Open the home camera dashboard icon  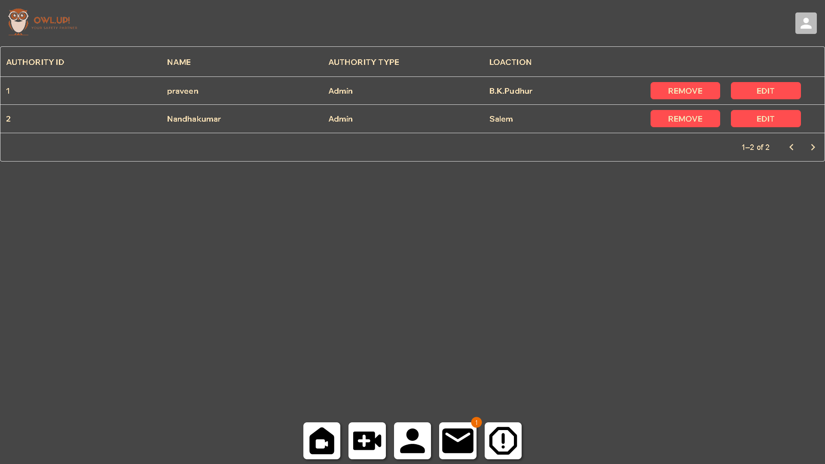coord(321,441)
